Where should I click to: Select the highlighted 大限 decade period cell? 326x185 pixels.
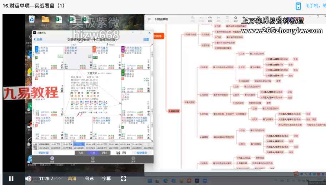tap(79, 144)
